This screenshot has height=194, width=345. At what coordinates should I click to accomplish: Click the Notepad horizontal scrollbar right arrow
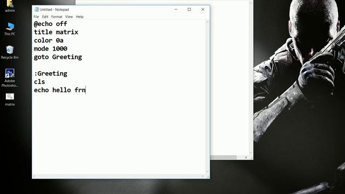(203, 176)
